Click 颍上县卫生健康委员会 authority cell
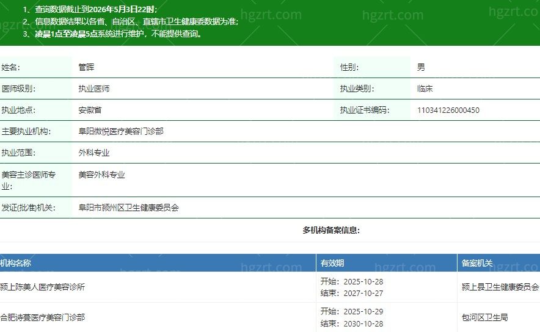 500,287
